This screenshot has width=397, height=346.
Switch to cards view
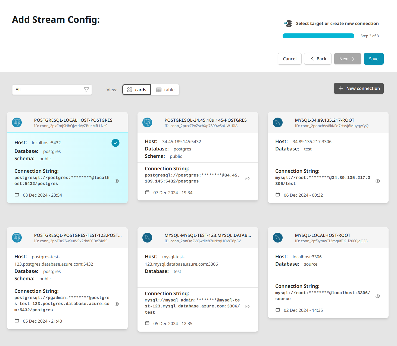pyautogui.click(x=137, y=90)
